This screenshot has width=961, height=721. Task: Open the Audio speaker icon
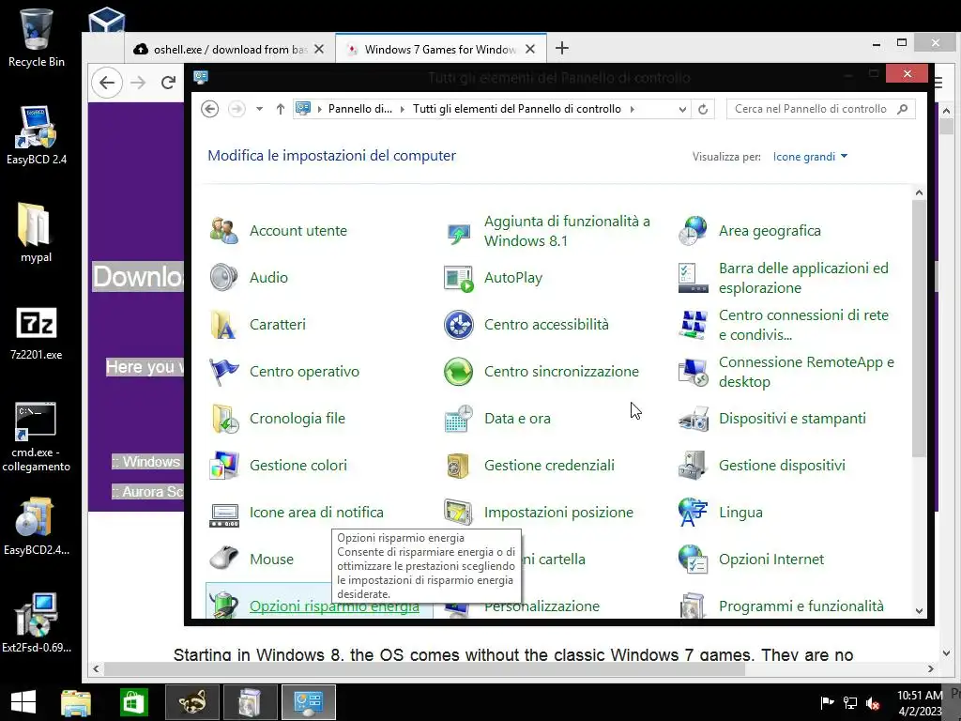click(223, 278)
